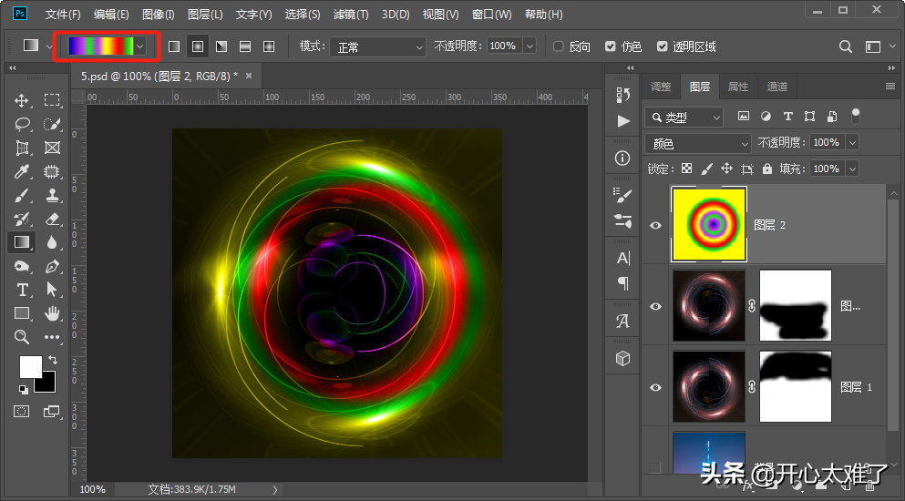The image size is (905, 501).
Task: Toggle the Transparency (透明区域) checkbox
Action: tap(662, 46)
